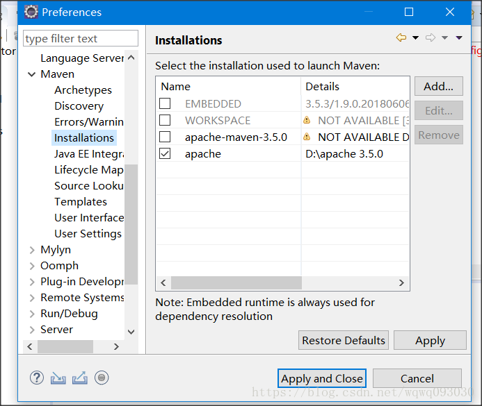
Task: Select Language Servers tree item
Action: tap(82, 58)
